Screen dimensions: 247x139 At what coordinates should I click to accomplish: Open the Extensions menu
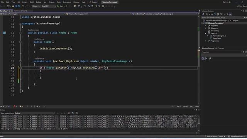pyautogui.click(x=67, y=2)
